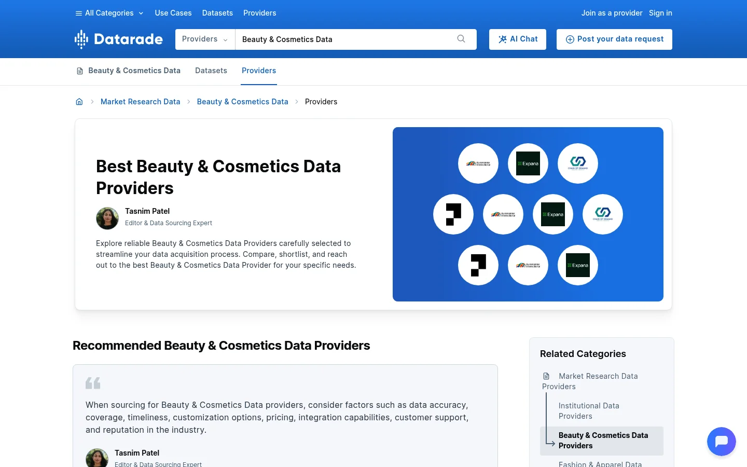Open Datasets in the top navigation

tap(217, 13)
